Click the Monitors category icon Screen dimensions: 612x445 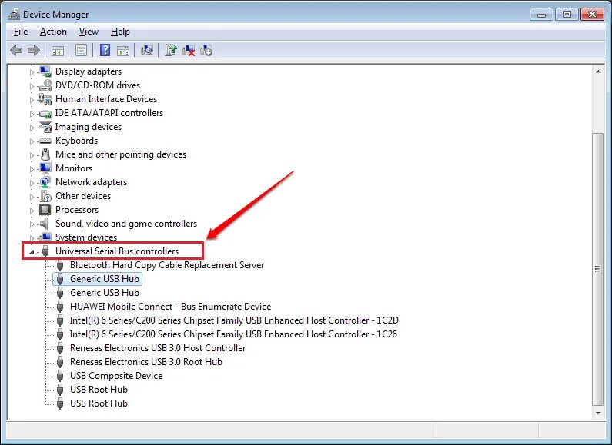(45, 168)
